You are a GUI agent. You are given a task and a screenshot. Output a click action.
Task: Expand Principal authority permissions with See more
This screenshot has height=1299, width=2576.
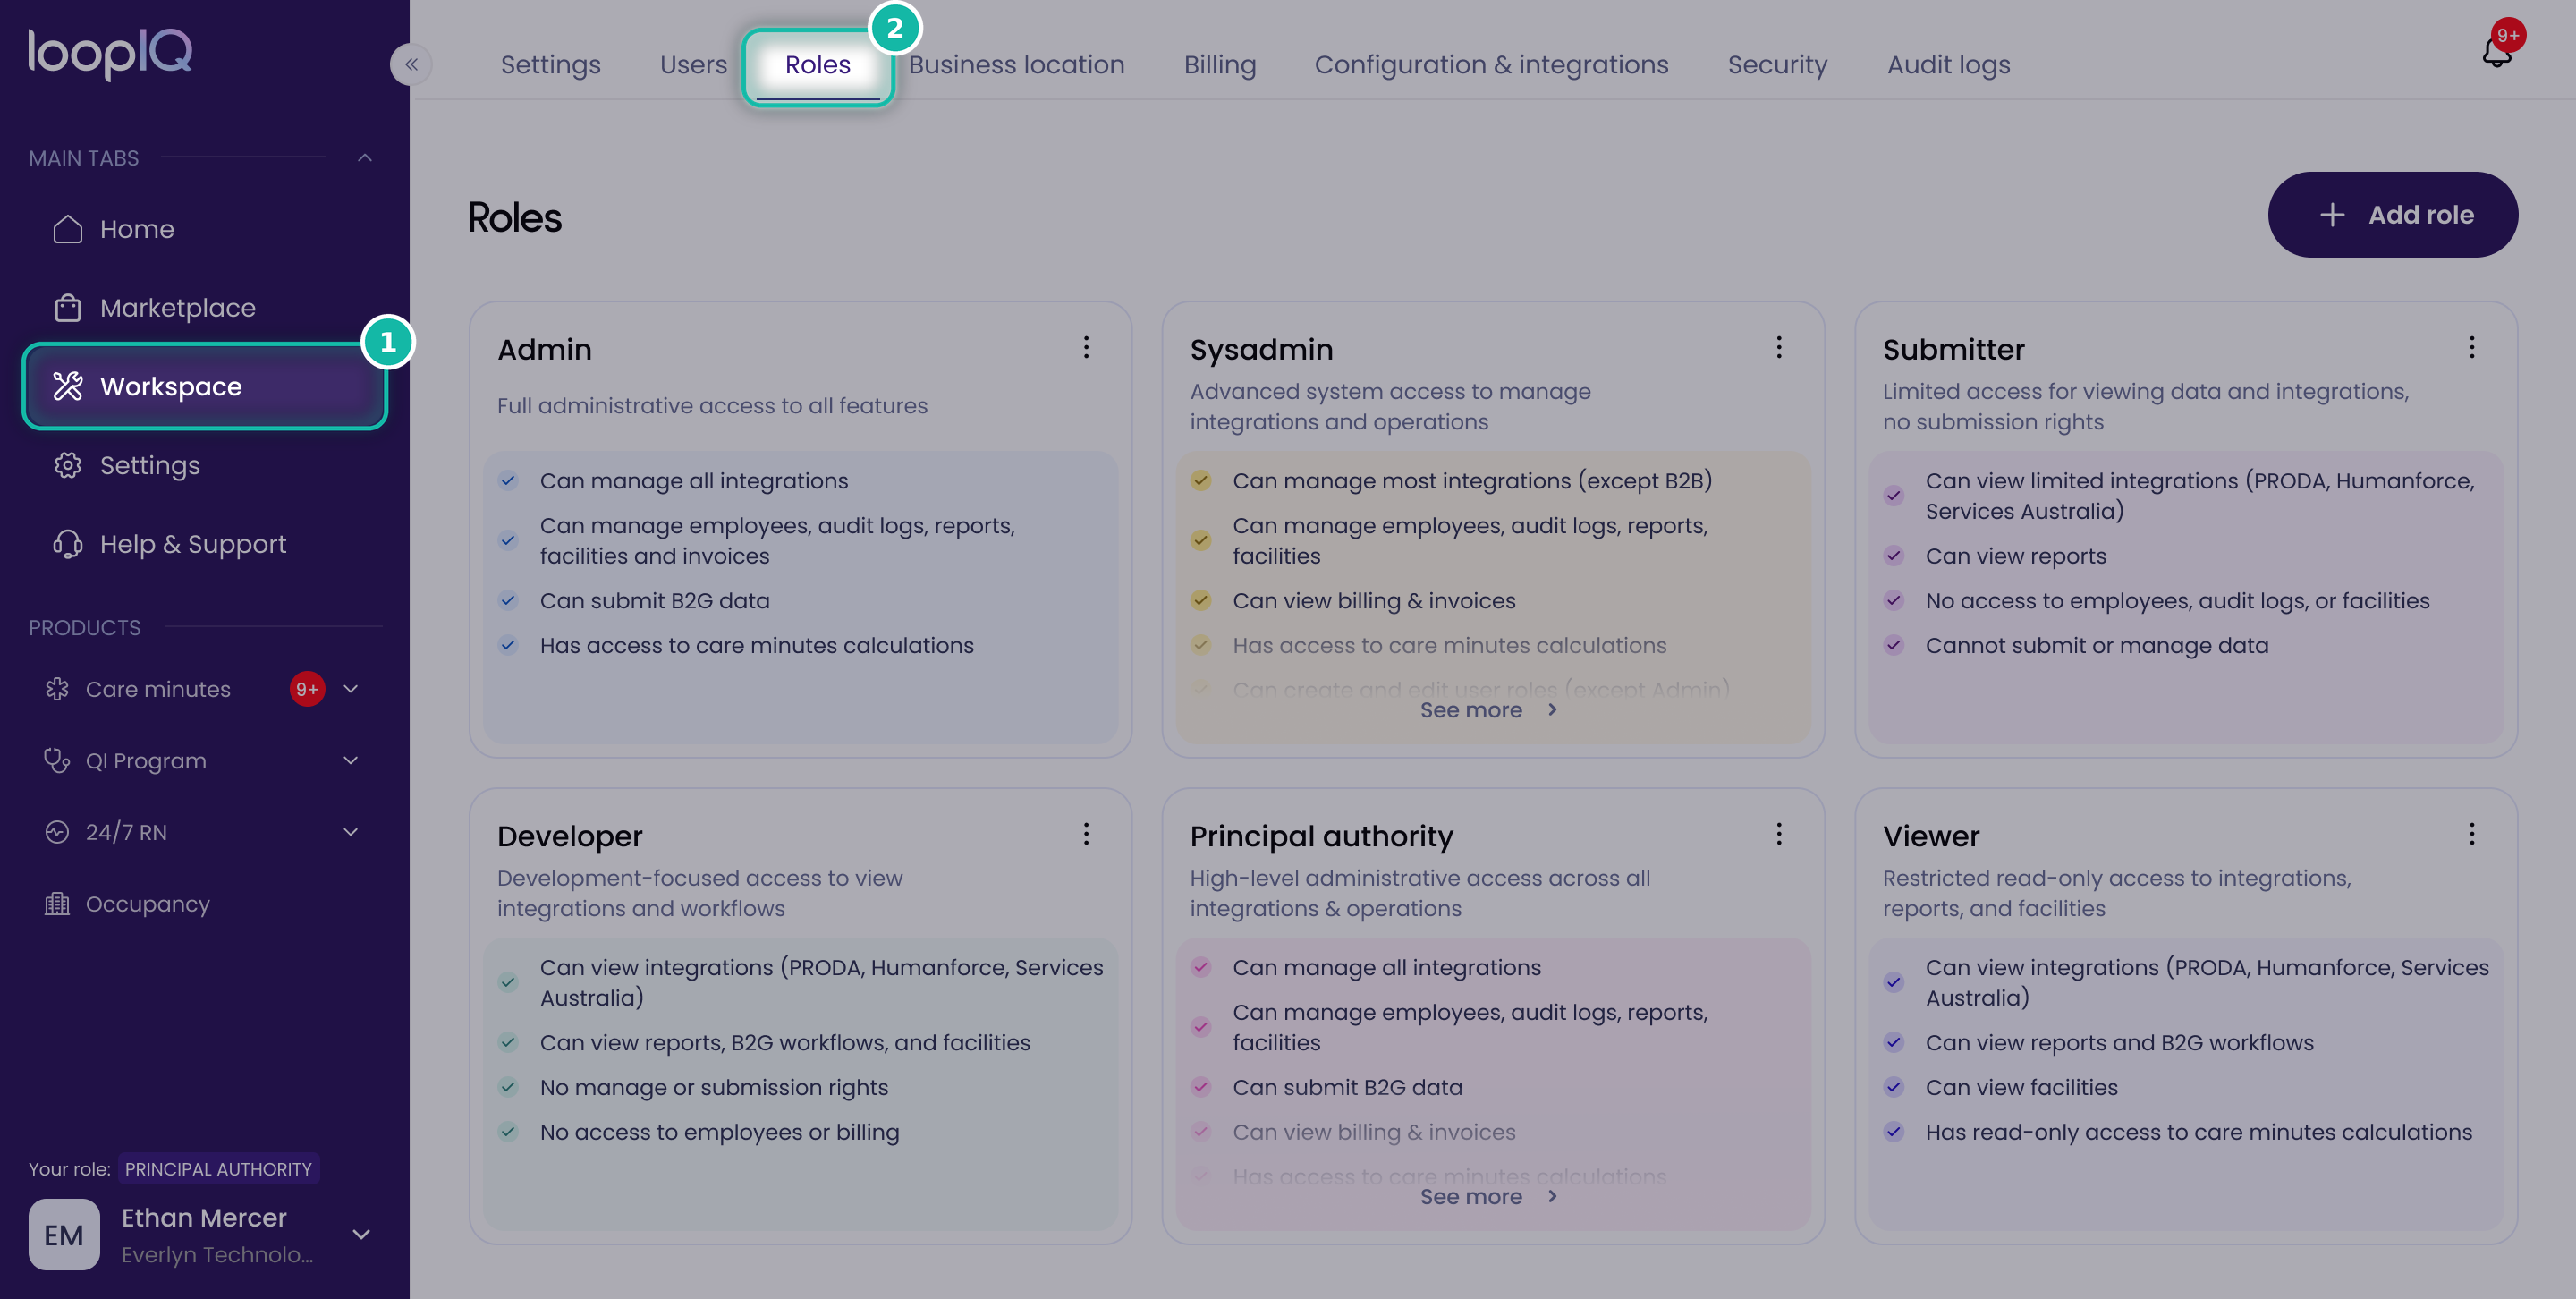point(1489,1197)
